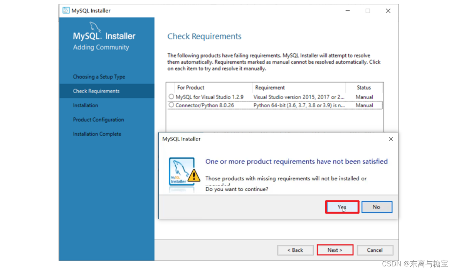The image size is (454, 271).
Task: Open Product Configuration step in sidebar
Action: (98, 120)
